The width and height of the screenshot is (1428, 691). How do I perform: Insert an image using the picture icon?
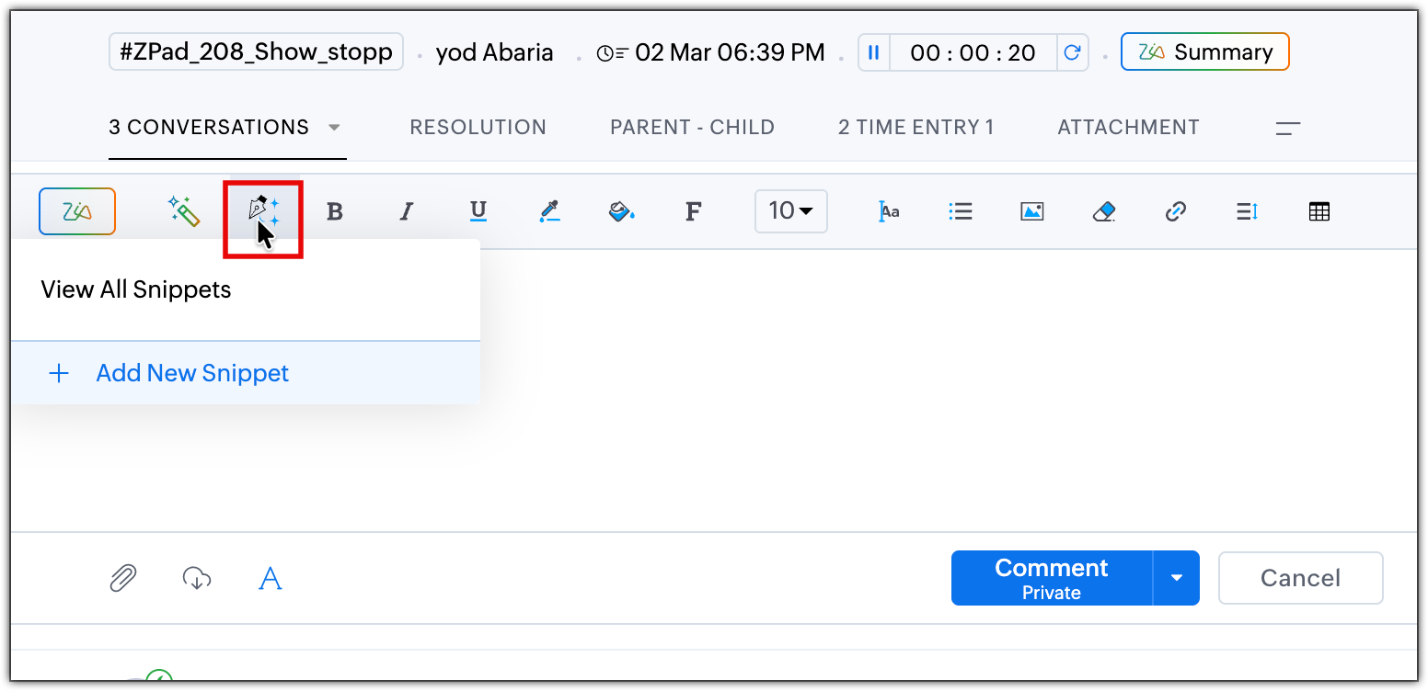tap(1032, 212)
